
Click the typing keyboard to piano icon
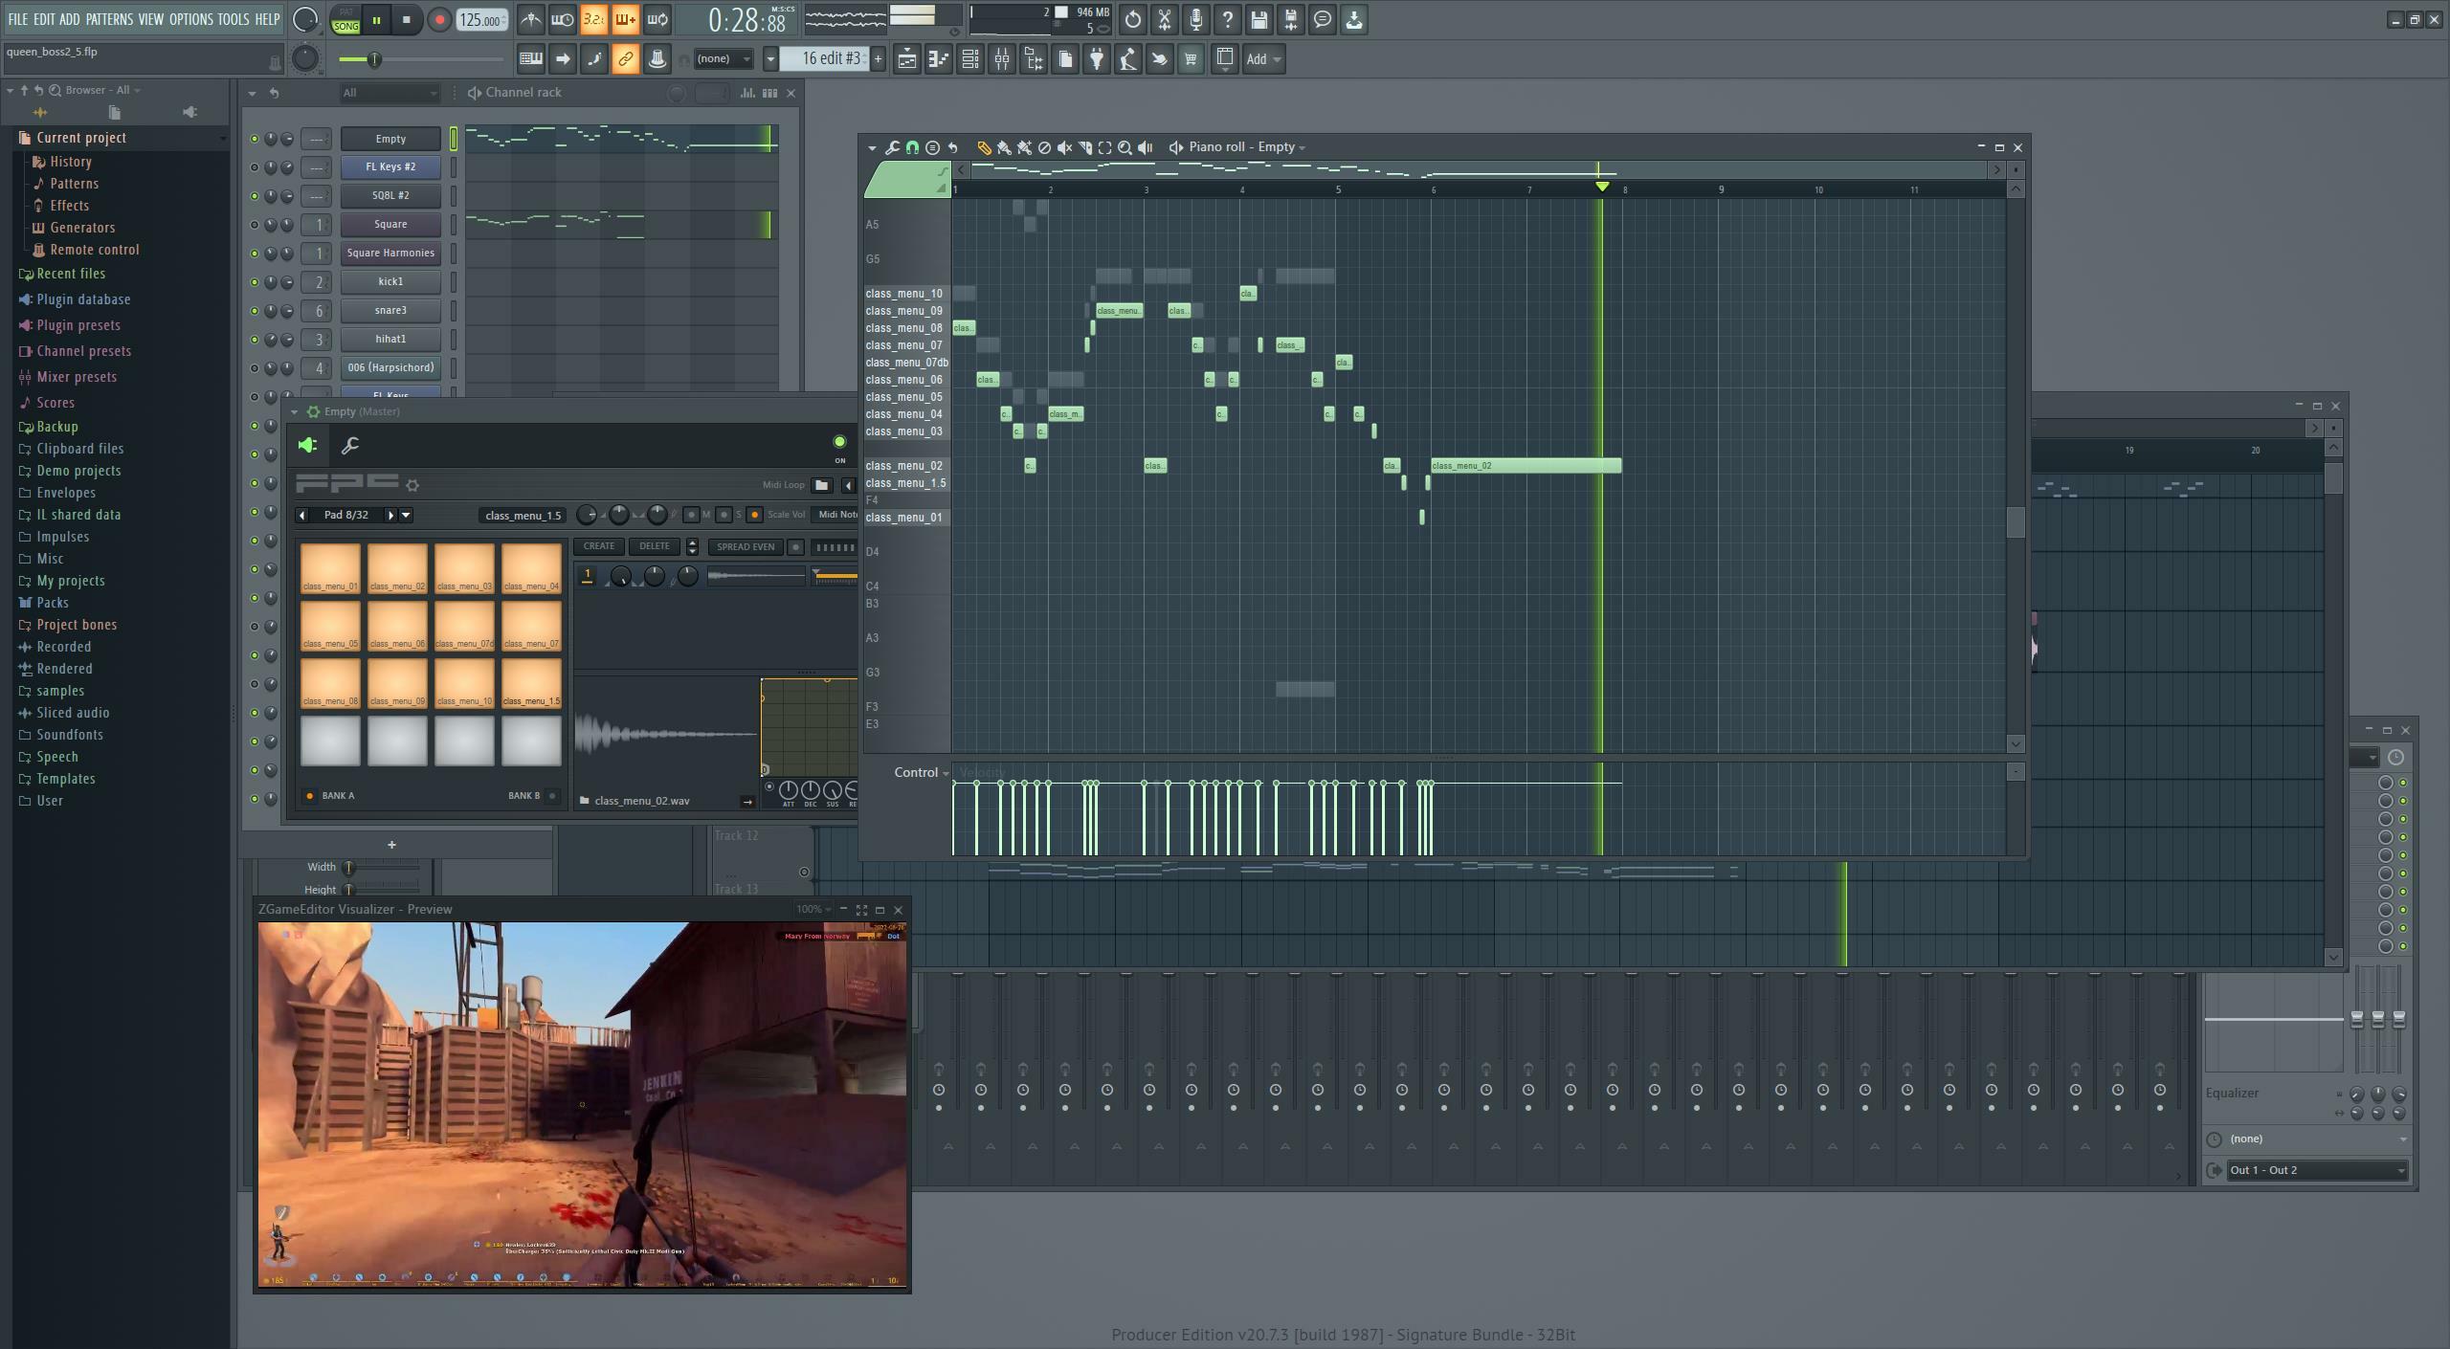530,59
